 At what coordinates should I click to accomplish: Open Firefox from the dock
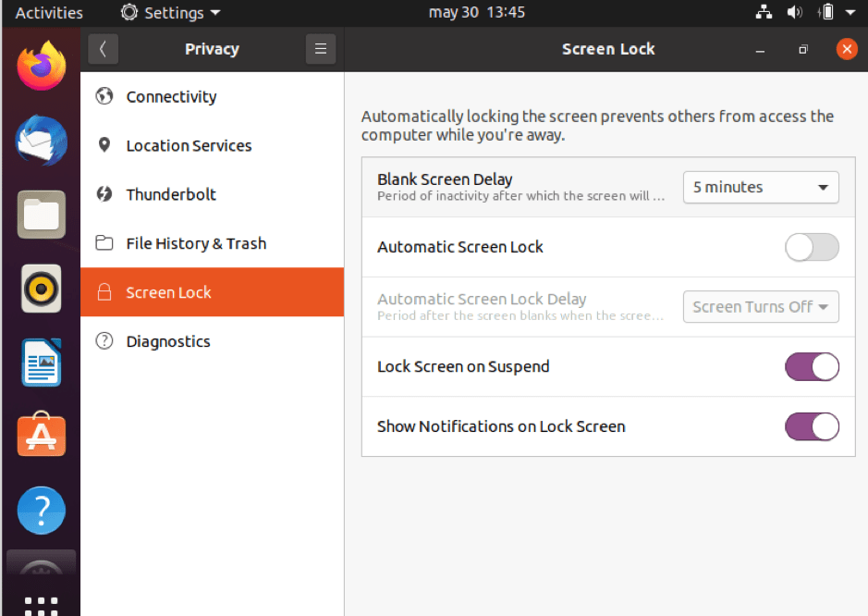click(41, 67)
